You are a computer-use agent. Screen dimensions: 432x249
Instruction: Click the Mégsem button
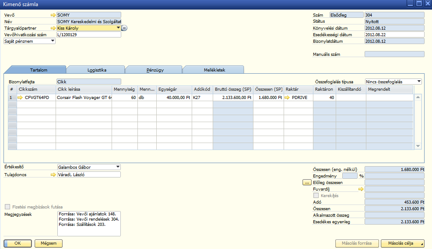click(49, 243)
